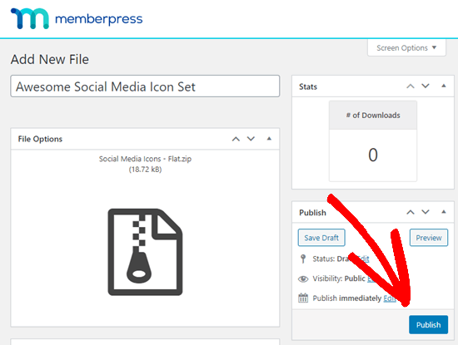Viewport: 458px width, 345px height.
Task: Click the status pin icon in Publish box
Action: tap(303, 259)
